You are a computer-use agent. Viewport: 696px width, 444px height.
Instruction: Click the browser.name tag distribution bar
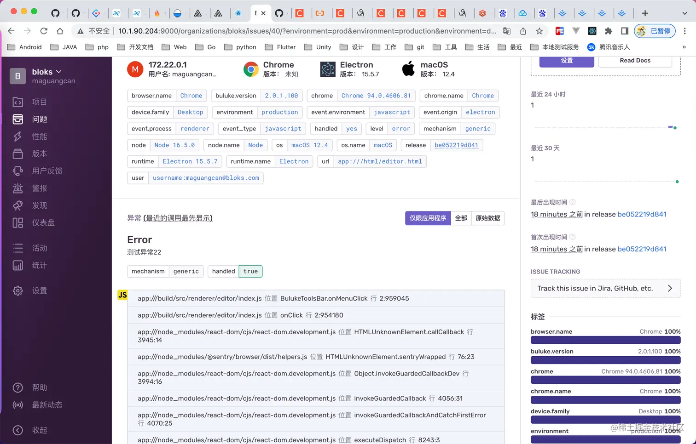(x=605, y=340)
